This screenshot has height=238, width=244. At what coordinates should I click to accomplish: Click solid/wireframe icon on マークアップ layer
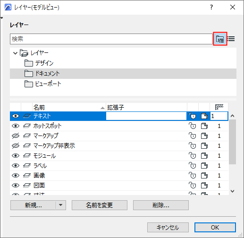tap(204, 136)
